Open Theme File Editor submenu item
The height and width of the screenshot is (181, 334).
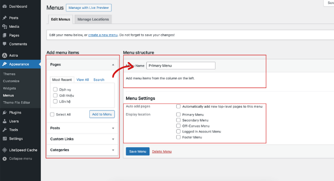[16, 103]
